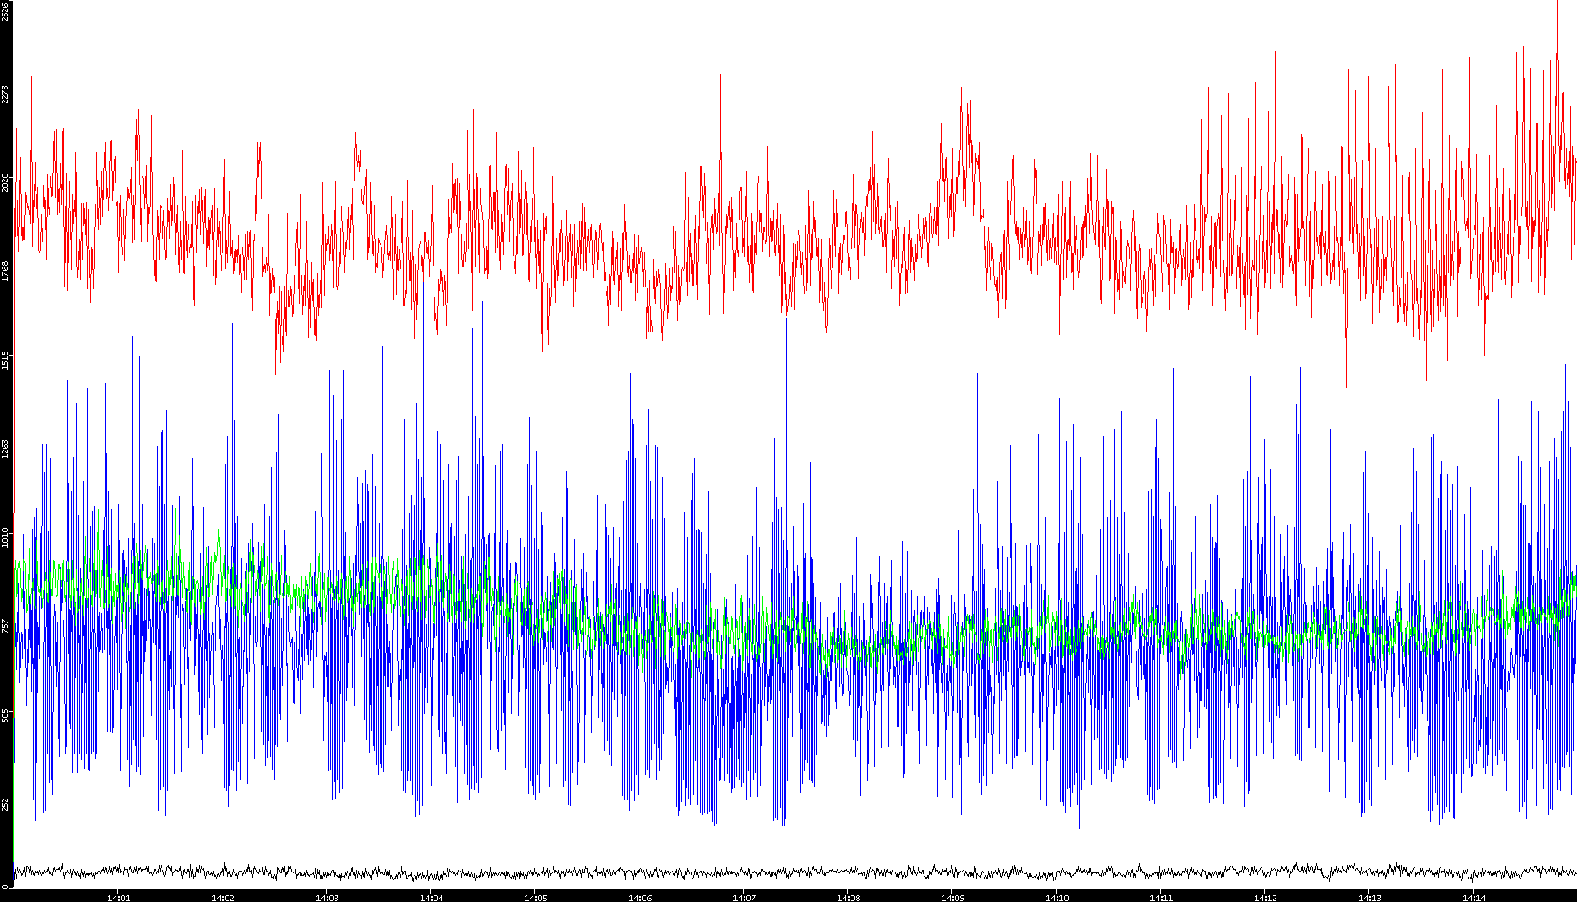Select the 2020 vertical axis label
This screenshot has height=902, width=1577.
(5, 182)
